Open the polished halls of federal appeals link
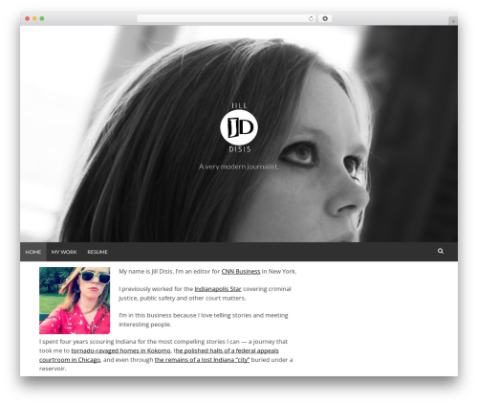 [x=159, y=355]
